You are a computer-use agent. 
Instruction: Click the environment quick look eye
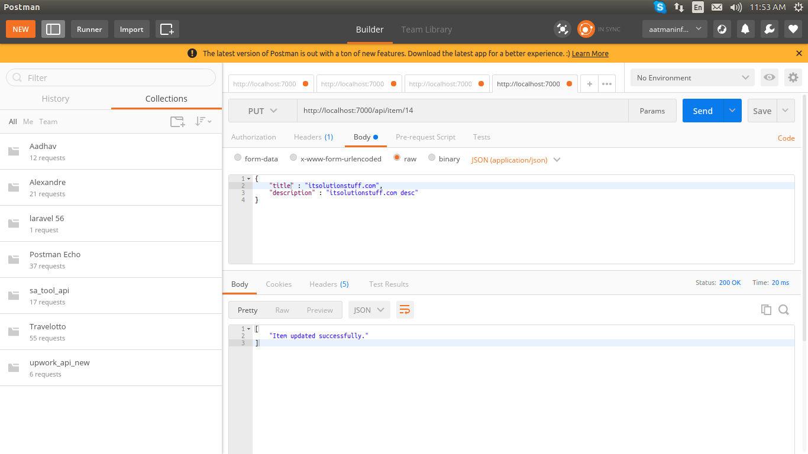(x=769, y=77)
